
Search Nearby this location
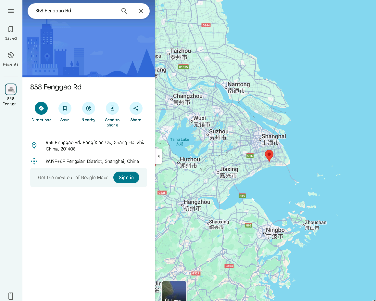[89, 112]
